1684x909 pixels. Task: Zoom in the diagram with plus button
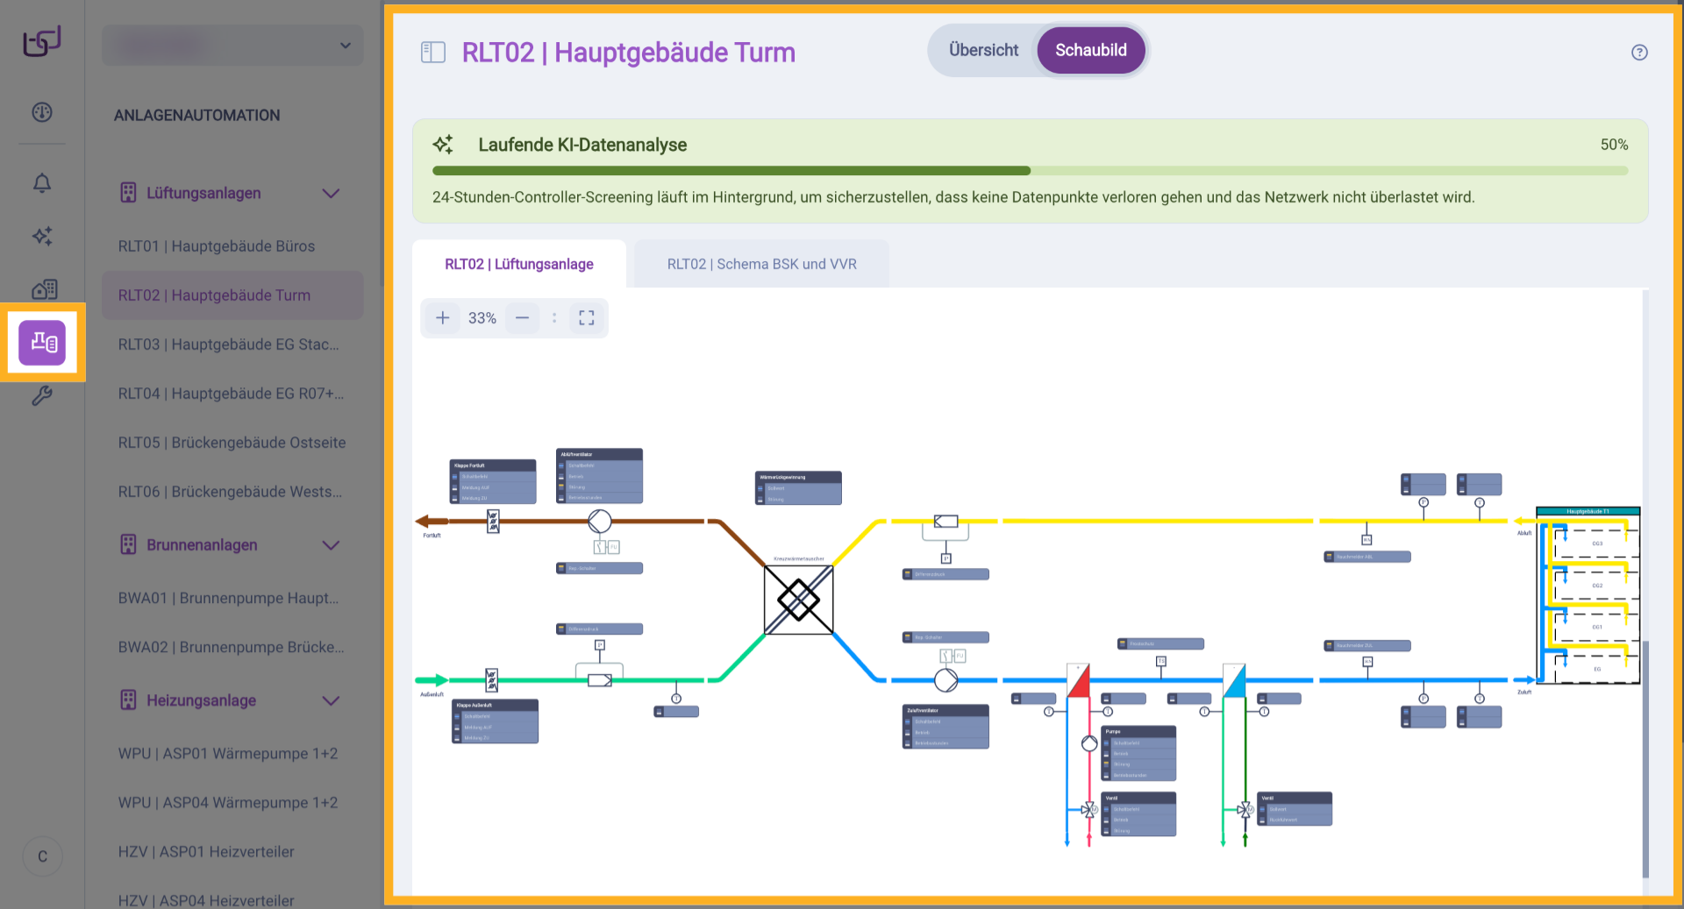pyautogui.click(x=443, y=318)
